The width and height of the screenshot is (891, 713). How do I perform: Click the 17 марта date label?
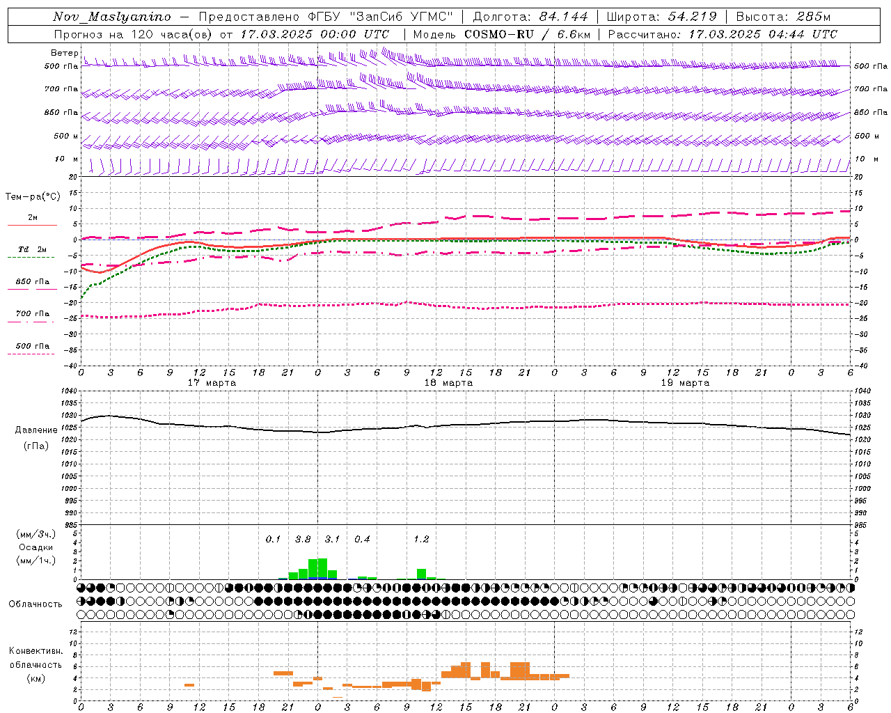(x=212, y=383)
